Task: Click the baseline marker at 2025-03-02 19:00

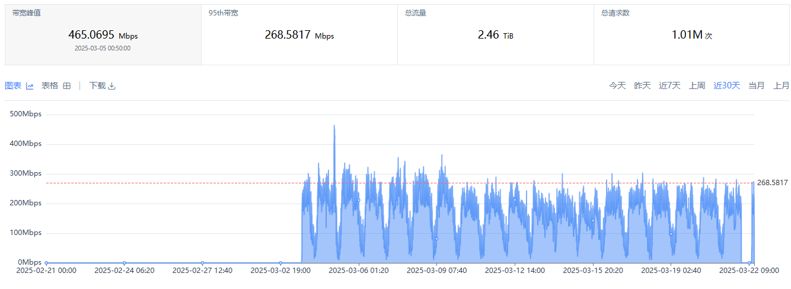Action: click(x=280, y=263)
